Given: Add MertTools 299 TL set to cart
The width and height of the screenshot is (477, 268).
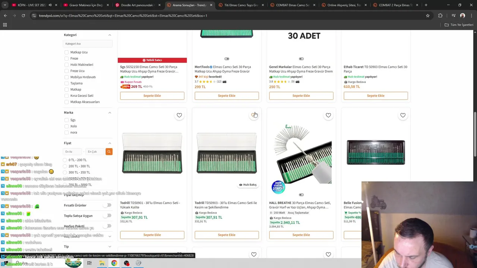Looking at the screenshot, I should (x=227, y=96).
